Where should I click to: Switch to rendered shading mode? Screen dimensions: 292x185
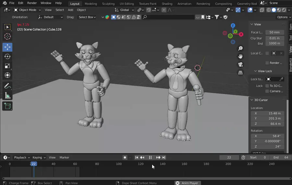pos(284,10)
